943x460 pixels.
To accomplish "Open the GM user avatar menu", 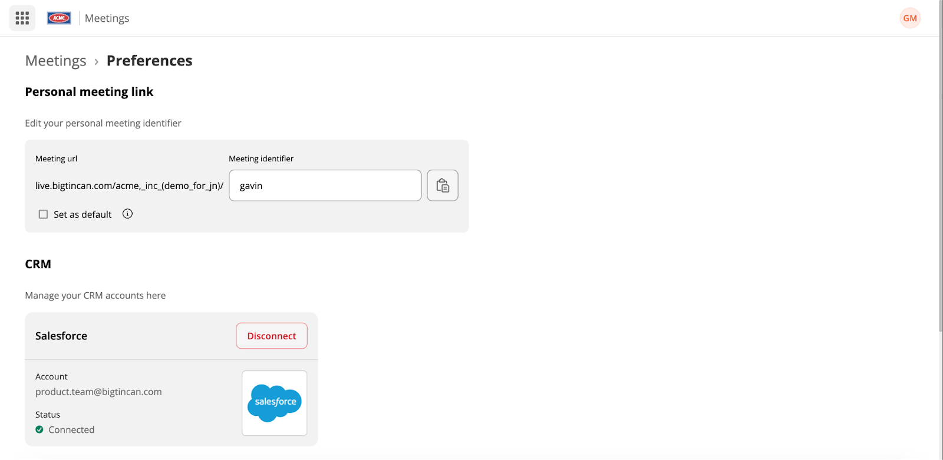I will [x=910, y=18].
